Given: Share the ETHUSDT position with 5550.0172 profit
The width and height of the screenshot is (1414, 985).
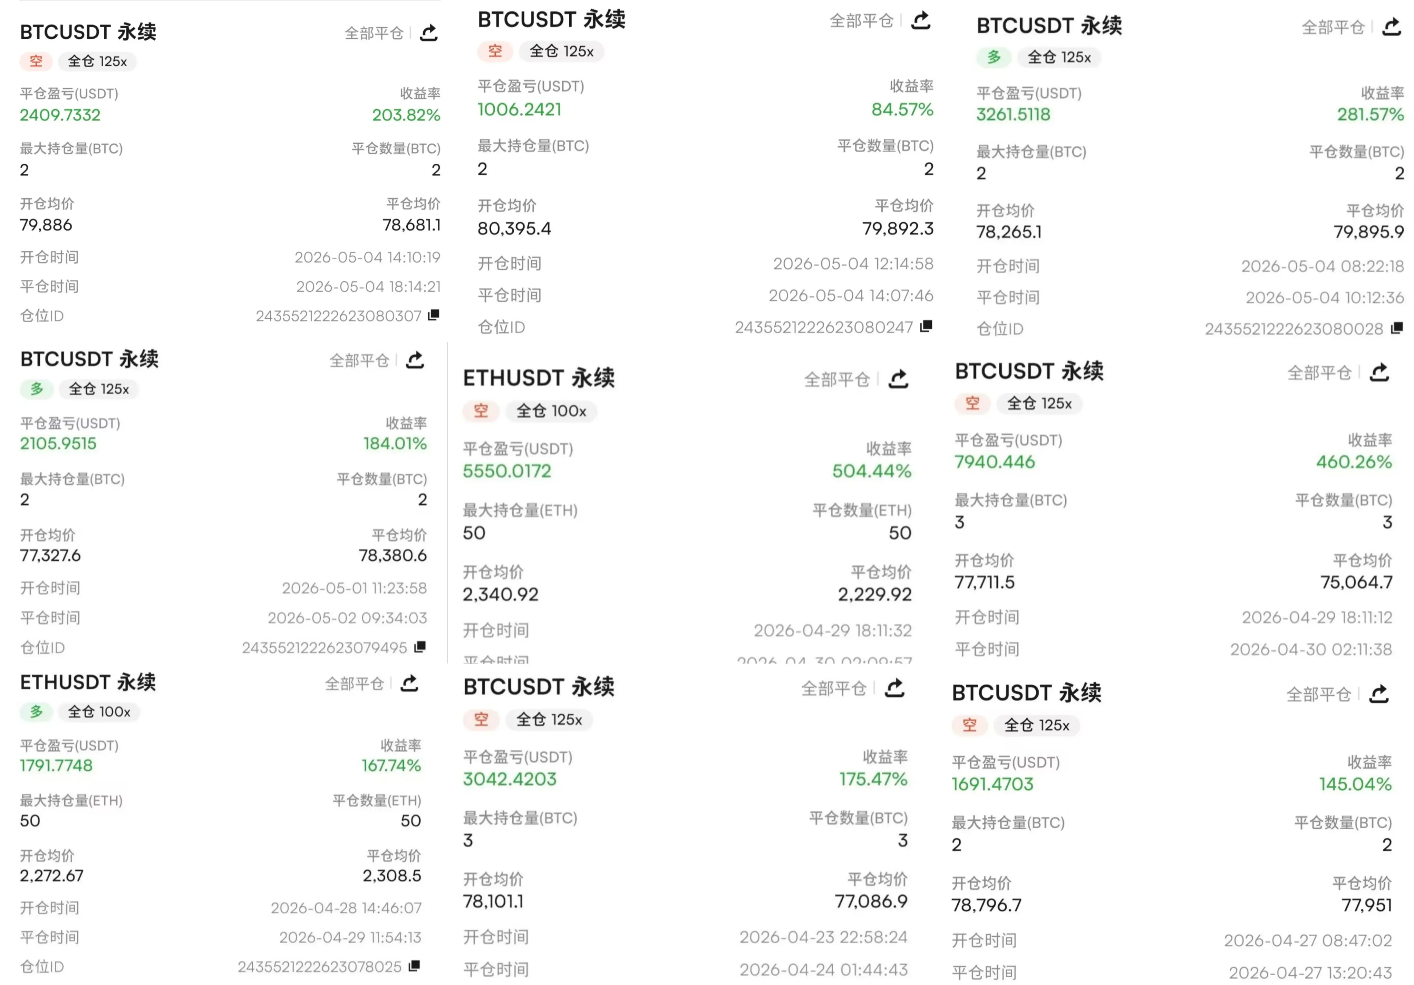Looking at the screenshot, I should (899, 379).
